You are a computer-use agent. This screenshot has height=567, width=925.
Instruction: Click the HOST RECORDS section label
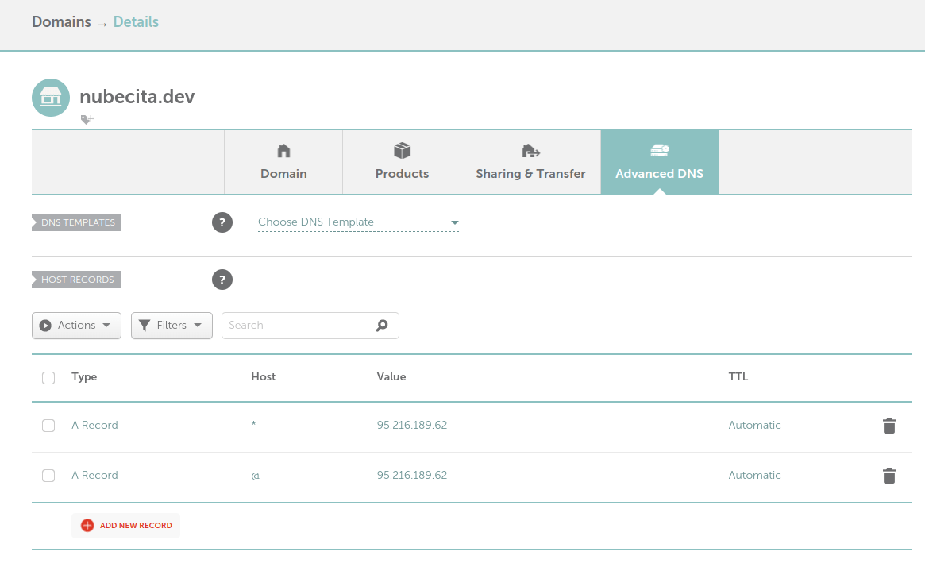pos(76,280)
